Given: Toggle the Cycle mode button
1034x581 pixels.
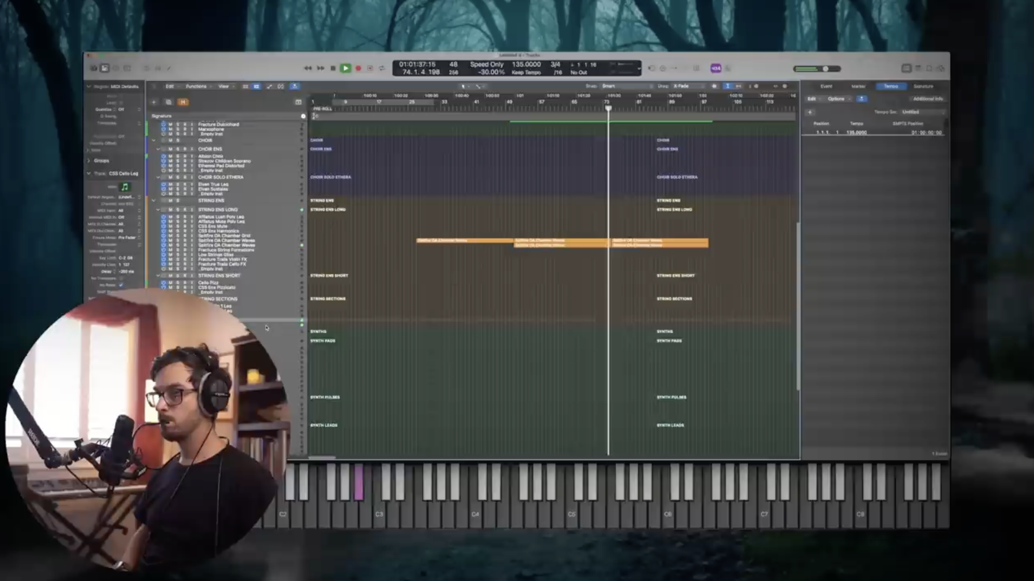Looking at the screenshot, I should click(382, 69).
